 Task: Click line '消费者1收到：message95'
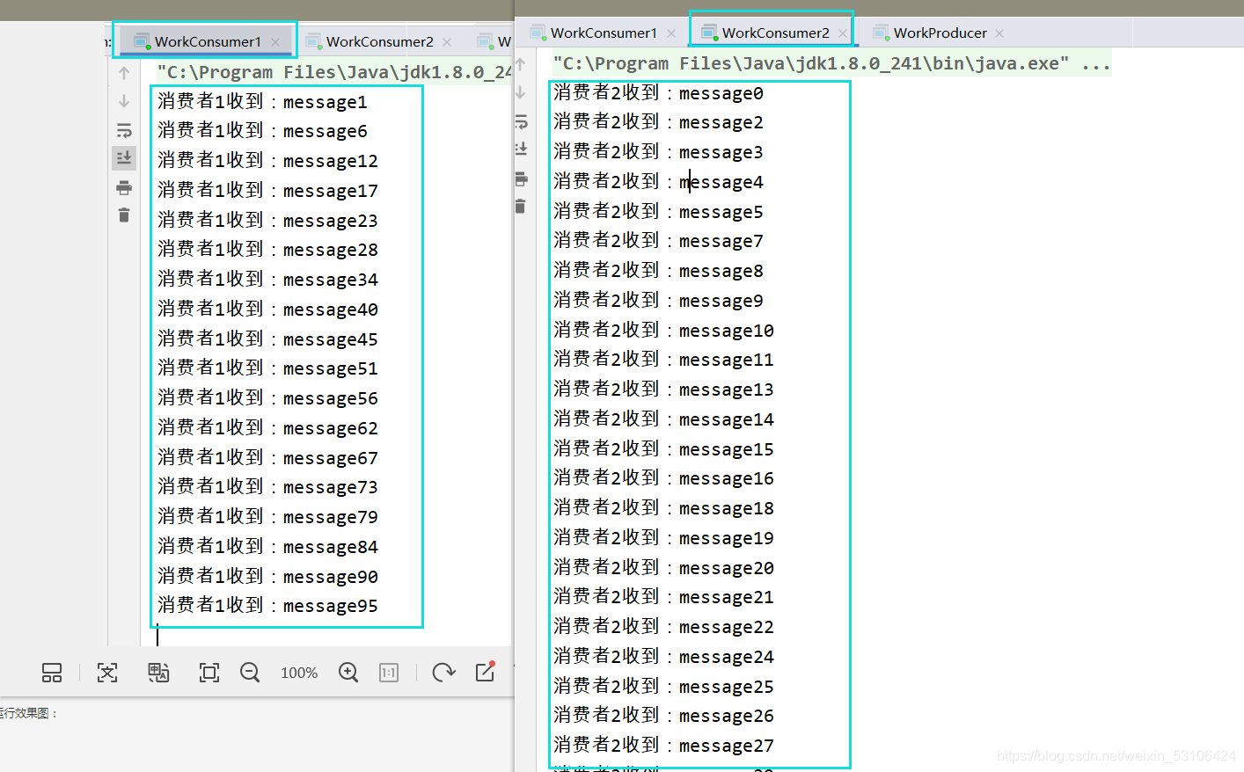267,606
